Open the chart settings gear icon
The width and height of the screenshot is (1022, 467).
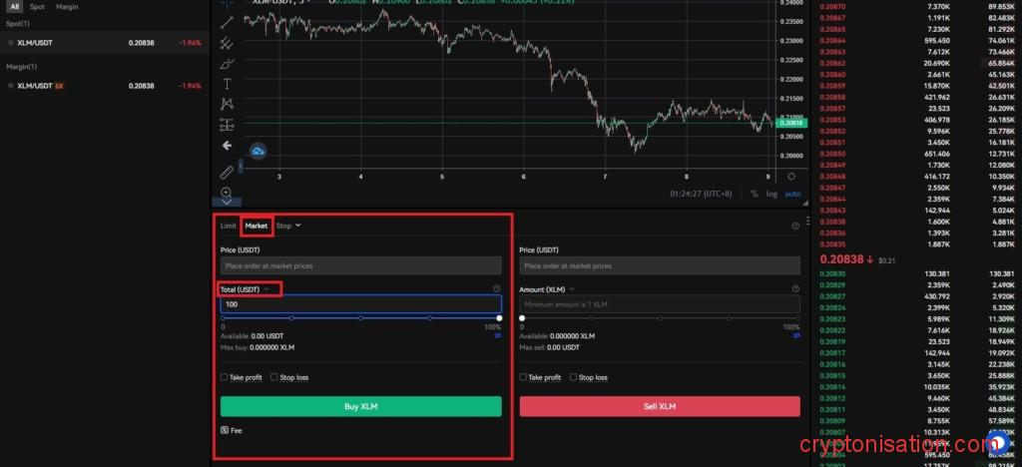coord(790,177)
